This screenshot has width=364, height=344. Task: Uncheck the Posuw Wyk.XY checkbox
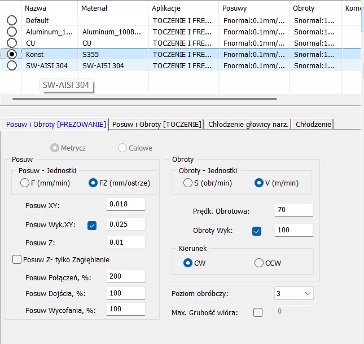click(93, 225)
